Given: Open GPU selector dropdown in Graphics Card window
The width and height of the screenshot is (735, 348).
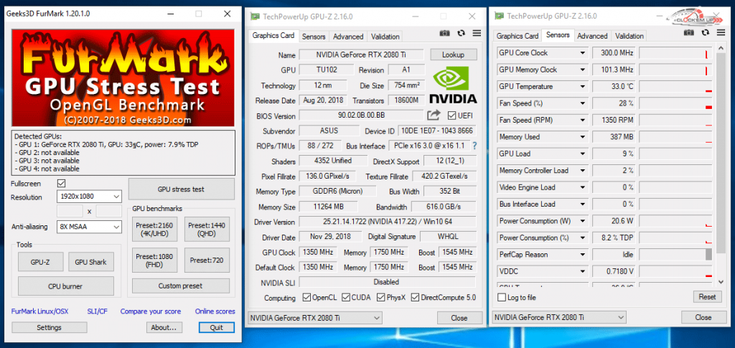Looking at the screenshot, I should tap(314, 318).
